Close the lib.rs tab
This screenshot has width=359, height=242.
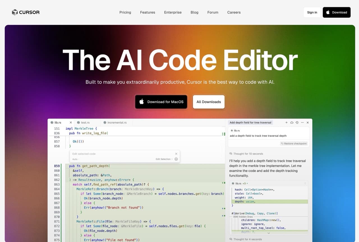point(71,122)
